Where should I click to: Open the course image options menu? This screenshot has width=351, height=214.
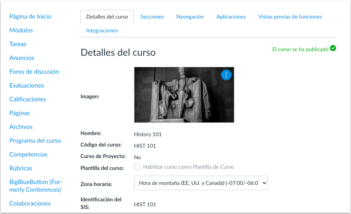[226, 75]
